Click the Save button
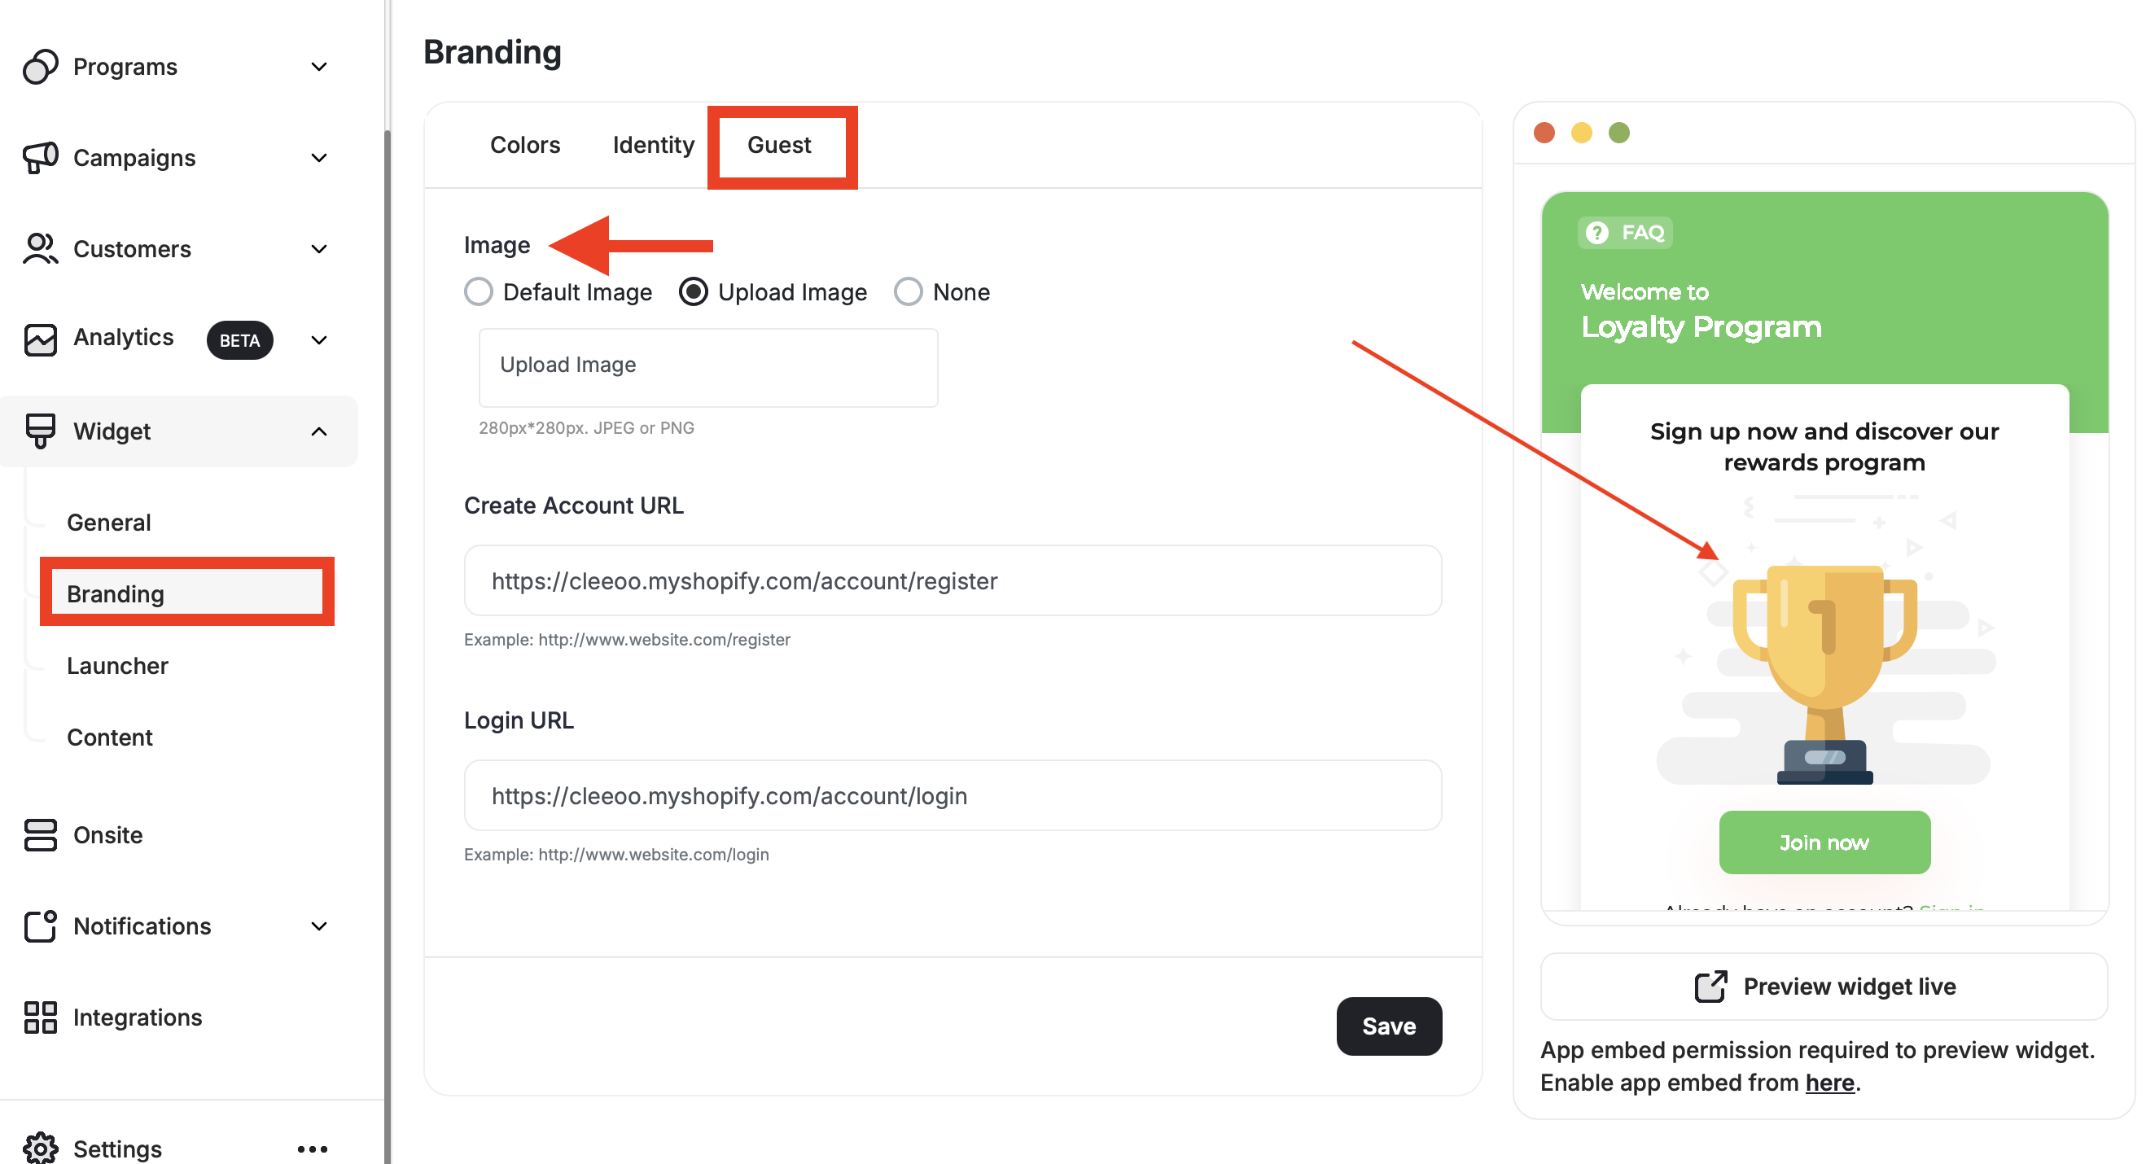 pyautogui.click(x=1389, y=1026)
